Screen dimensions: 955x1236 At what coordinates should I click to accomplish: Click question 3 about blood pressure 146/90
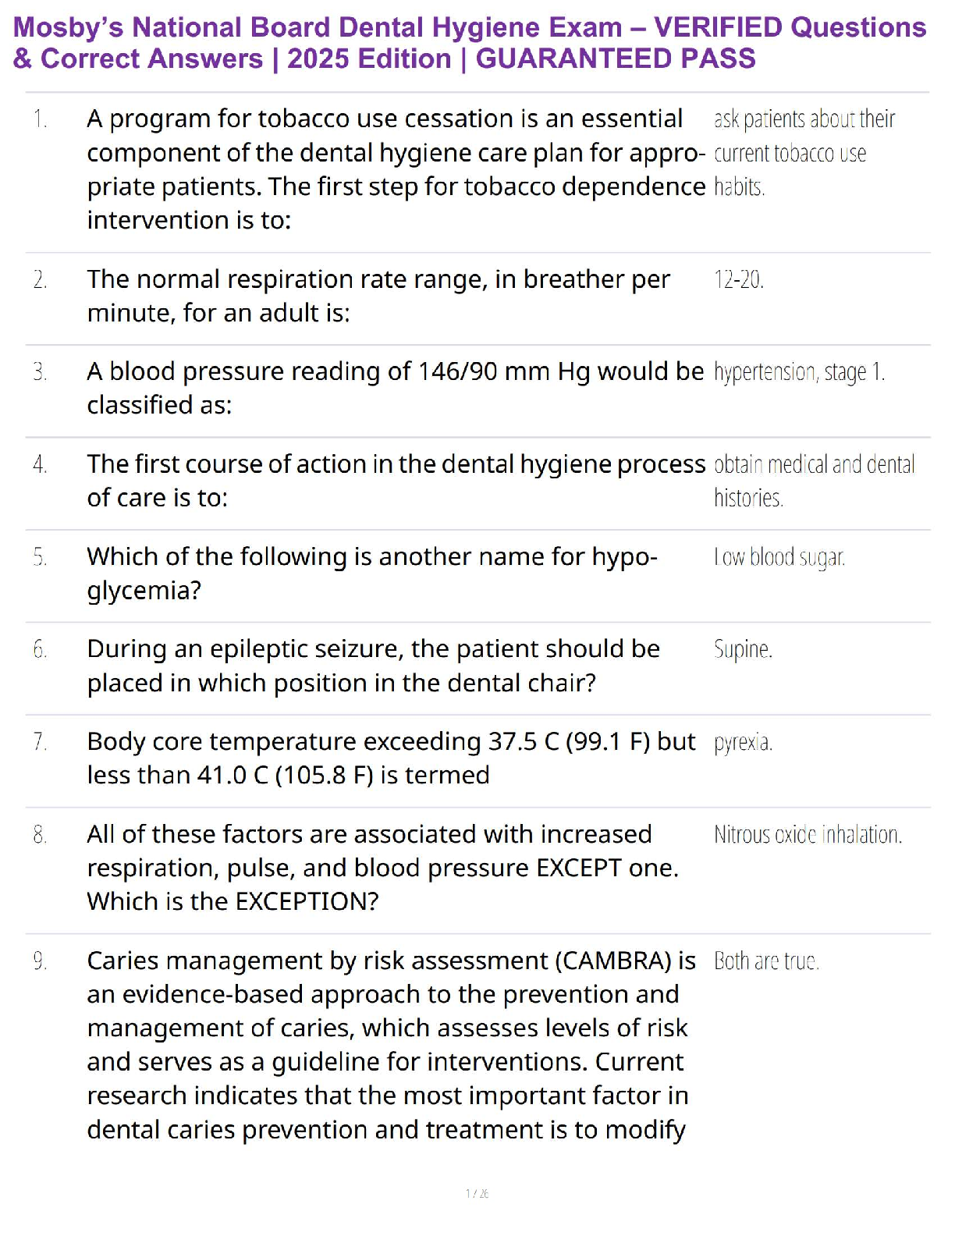(394, 388)
